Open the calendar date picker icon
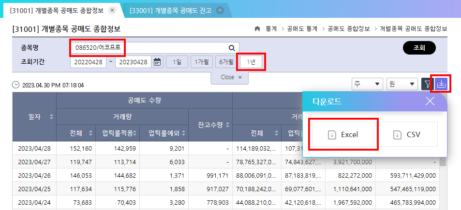The image size is (461, 210). point(157,62)
